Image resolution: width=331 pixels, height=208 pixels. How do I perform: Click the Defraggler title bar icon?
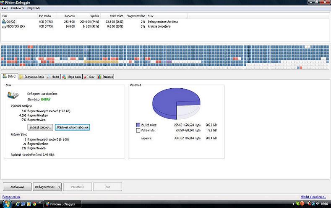[2, 3]
